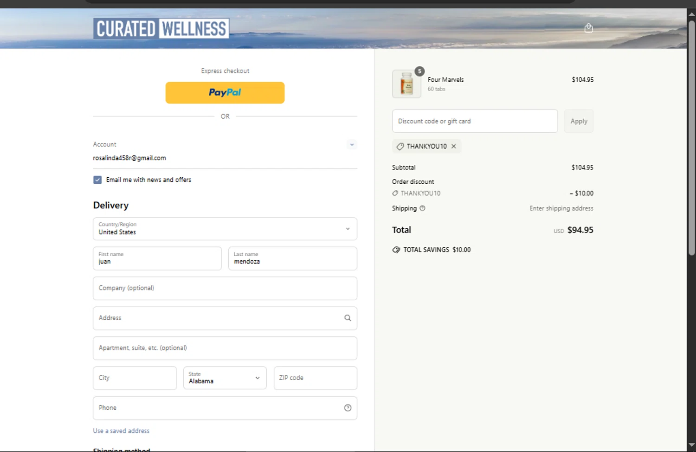Viewport: 696px width, 452px height.
Task: Click the Delivery section heading
Action: pos(111,206)
